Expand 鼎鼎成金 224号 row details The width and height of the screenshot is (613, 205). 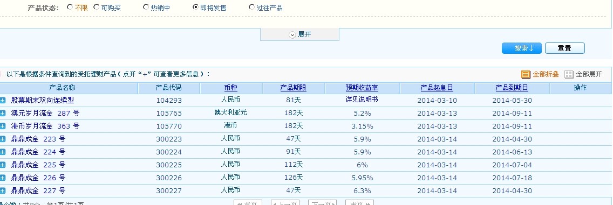[3, 152]
